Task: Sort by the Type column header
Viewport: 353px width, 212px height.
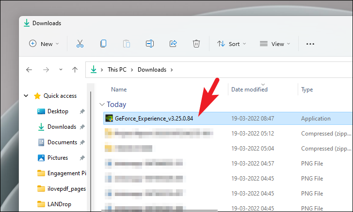Action: click(x=307, y=90)
